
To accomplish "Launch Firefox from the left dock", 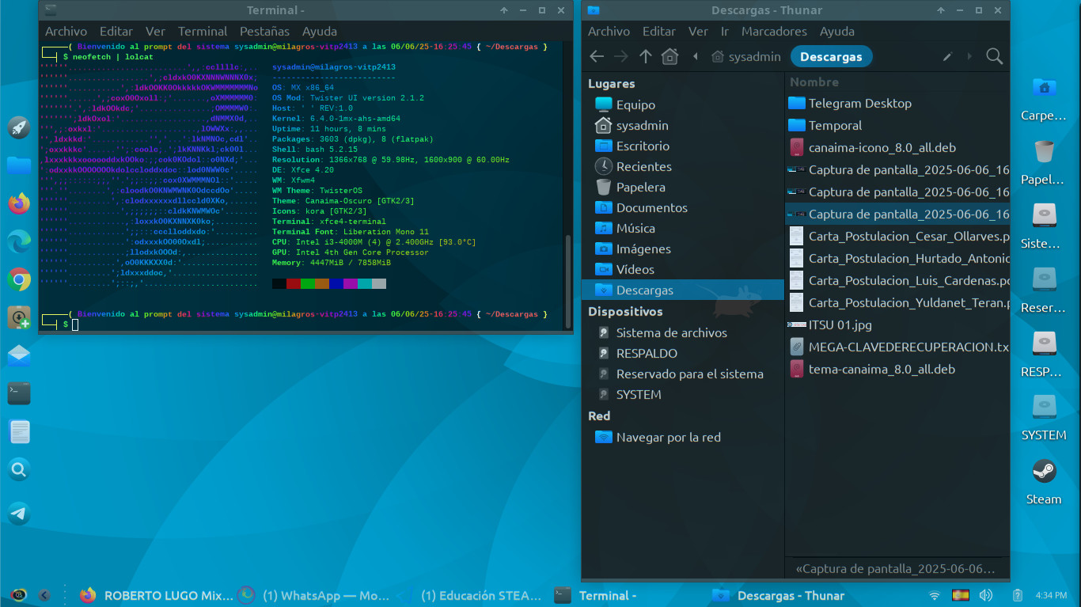I will 19,203.
